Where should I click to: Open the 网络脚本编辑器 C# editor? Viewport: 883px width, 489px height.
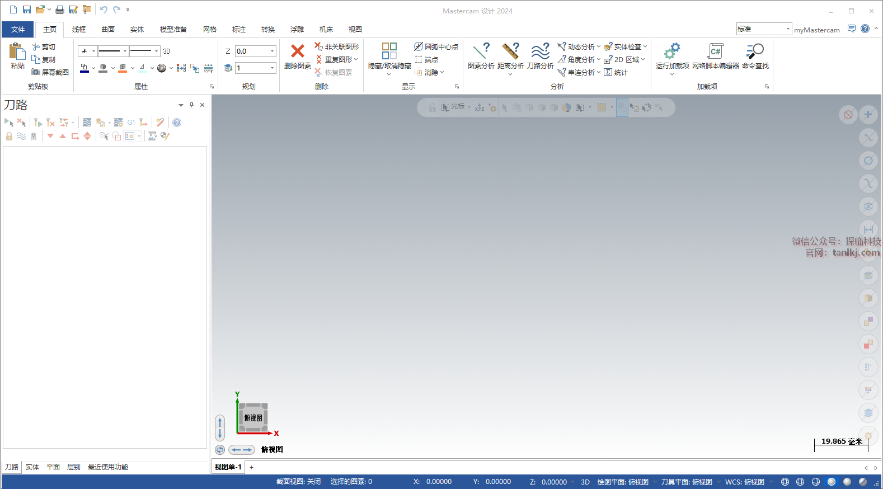[x=715, y=51]
